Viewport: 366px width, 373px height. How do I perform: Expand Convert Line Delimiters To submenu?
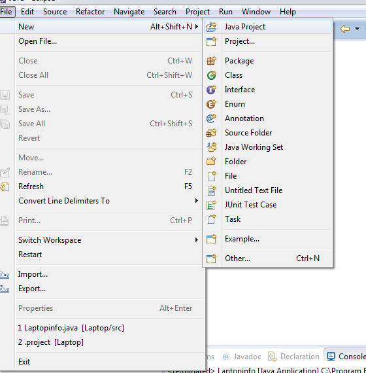197,201
